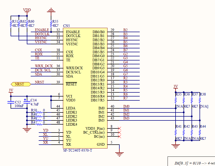
Task: Select the ground symbol below R47 resistor chain
Action: click(x=27, y=130)
